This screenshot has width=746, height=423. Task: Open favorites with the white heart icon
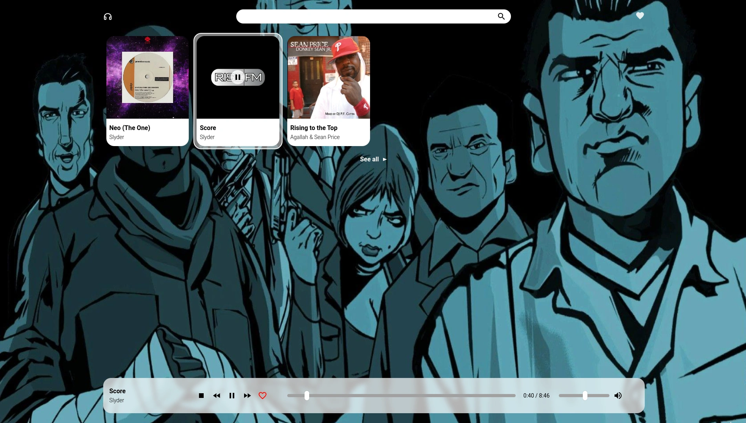[x=640, y=16]
